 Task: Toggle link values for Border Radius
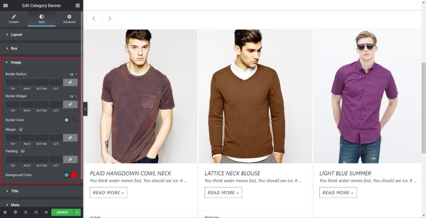pyautogui.click(x=70, y=83)
